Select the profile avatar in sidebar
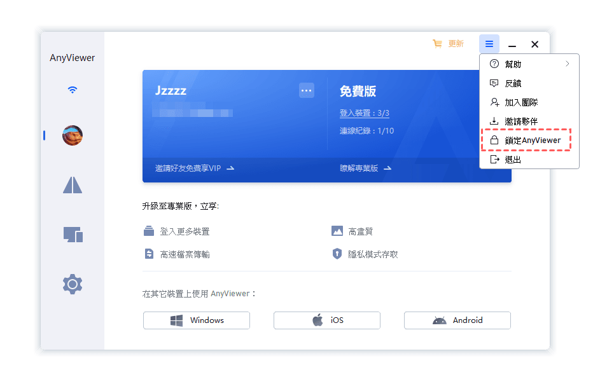600x384 pixels. click(x=73, y=135)
